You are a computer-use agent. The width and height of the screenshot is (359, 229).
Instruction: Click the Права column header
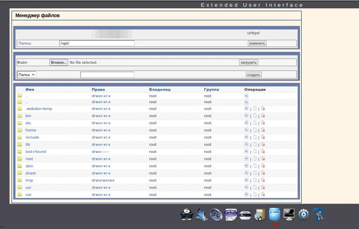(98, 90)
